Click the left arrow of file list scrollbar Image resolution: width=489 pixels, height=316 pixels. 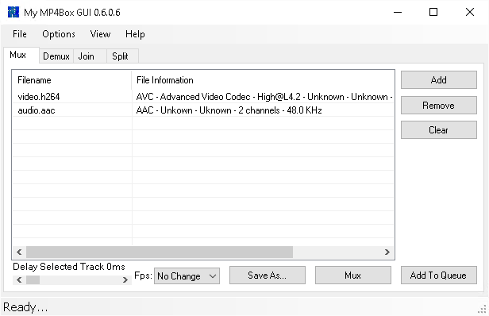[x=19, y=252]
